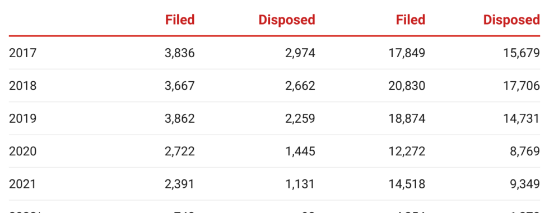Click the 17,706 cell in 2018 row
549x213 pixels.
point(522,86)
